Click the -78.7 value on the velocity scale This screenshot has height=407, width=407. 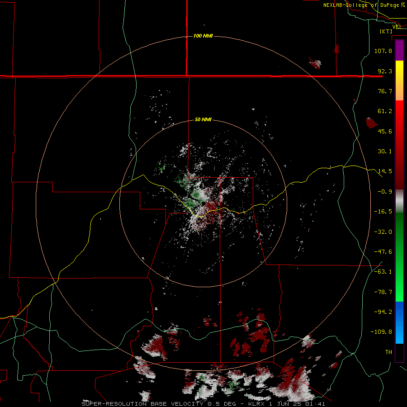383,292
